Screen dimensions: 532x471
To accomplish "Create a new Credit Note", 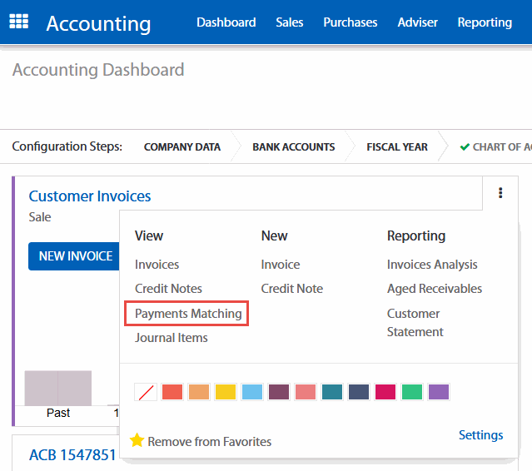I will 291,289.
